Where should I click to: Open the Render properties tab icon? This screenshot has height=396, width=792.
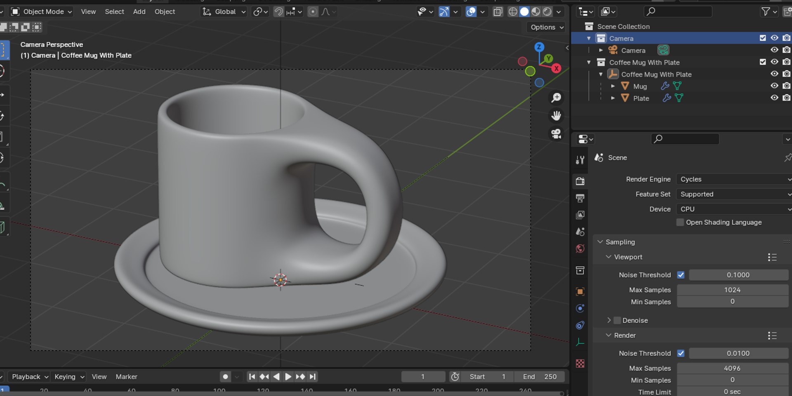tap(580, 181)
